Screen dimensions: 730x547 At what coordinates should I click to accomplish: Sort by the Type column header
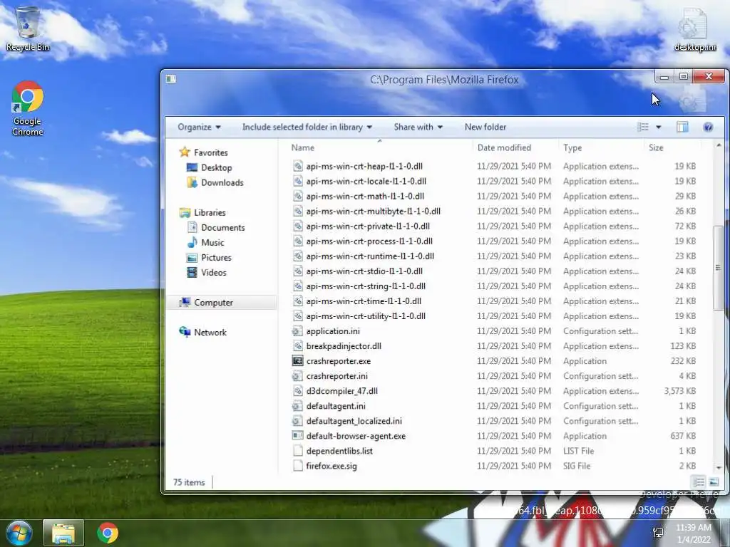click(572, 147)
